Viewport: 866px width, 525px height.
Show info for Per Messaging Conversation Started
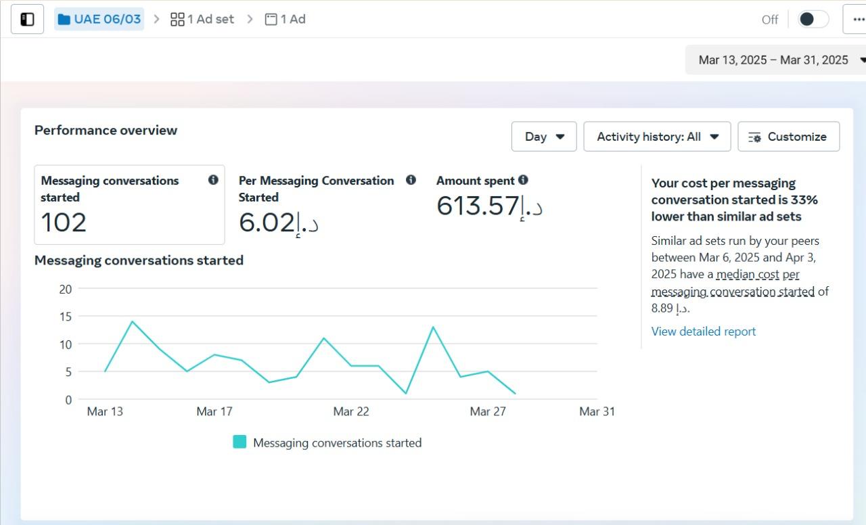411,180
